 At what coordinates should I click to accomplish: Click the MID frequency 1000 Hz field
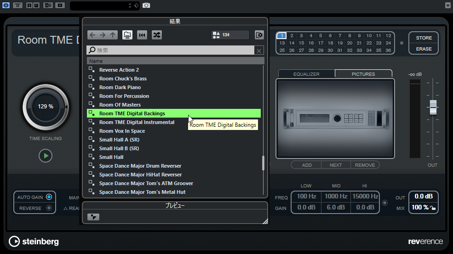336,196
